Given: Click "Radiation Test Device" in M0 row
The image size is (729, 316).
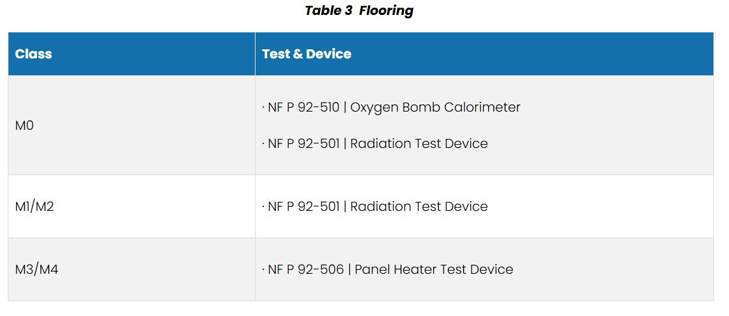Looking at the screenshot, I should click(419, 143).
